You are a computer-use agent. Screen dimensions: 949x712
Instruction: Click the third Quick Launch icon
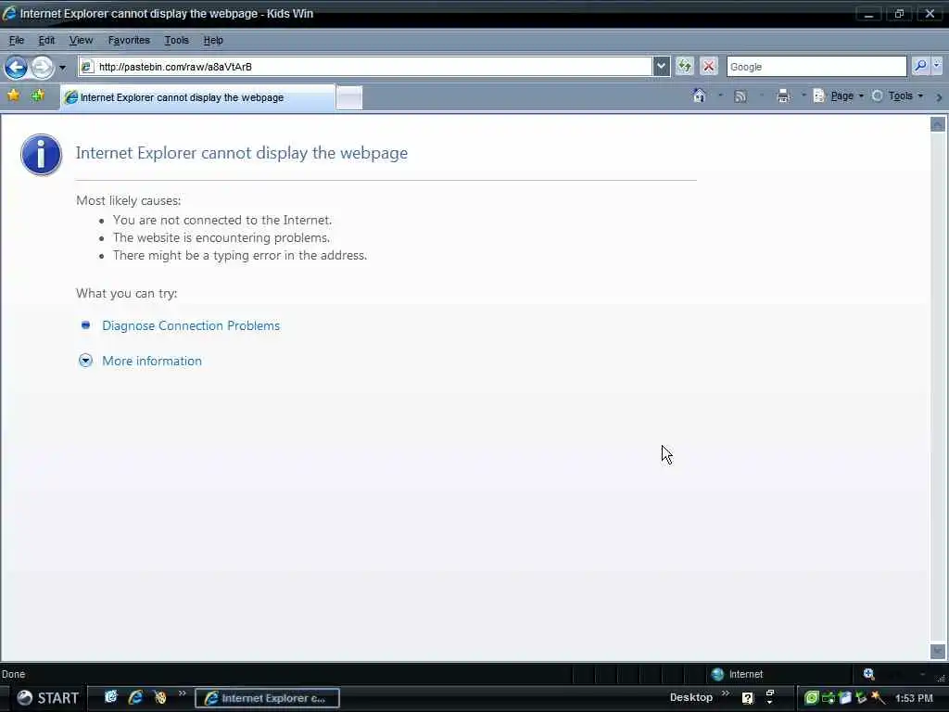click(159, 697)
